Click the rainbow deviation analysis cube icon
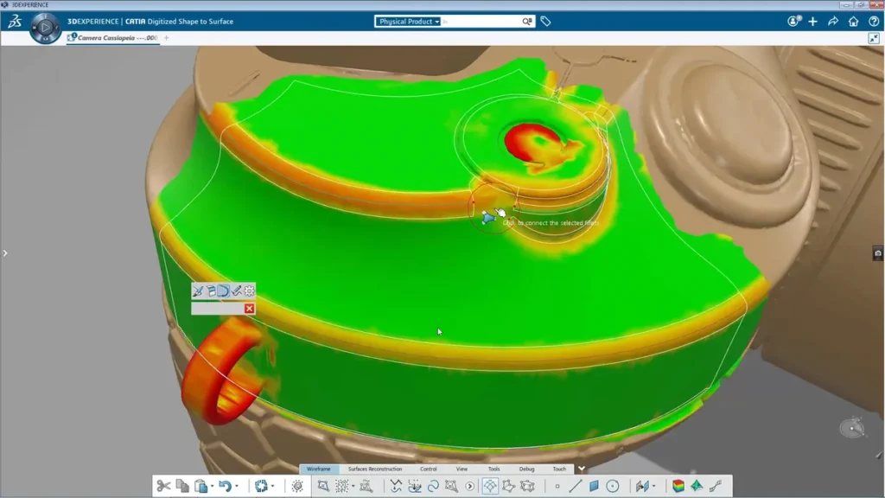 pyautogui.click(x=678, y=486)
